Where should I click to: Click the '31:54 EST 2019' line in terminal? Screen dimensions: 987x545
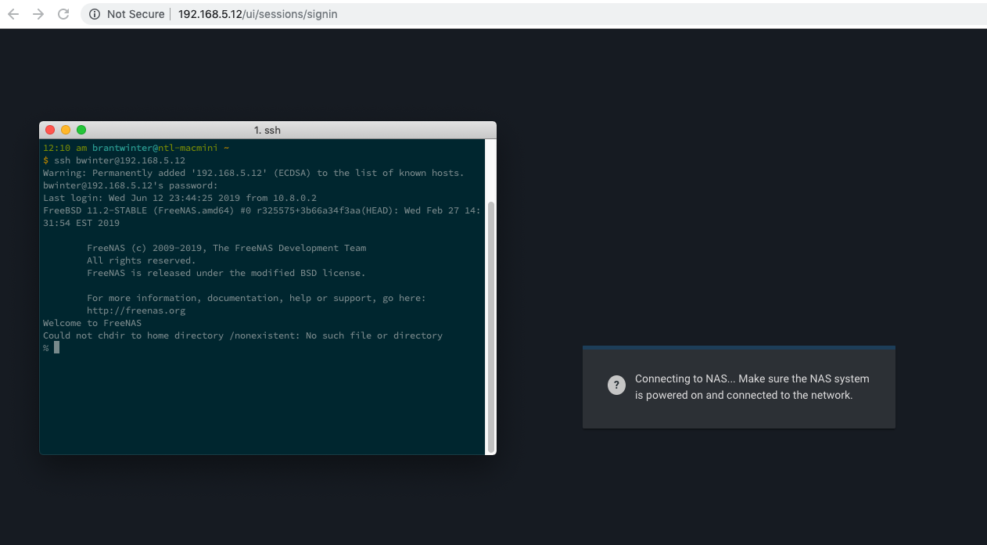pyautogui.click(x=81, y=223)
